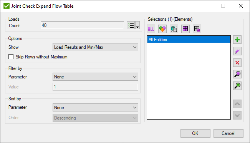The width and height of the screenshot is (250, 143).
Task: Click the Loads Count input field
Action: click(82, 25)
